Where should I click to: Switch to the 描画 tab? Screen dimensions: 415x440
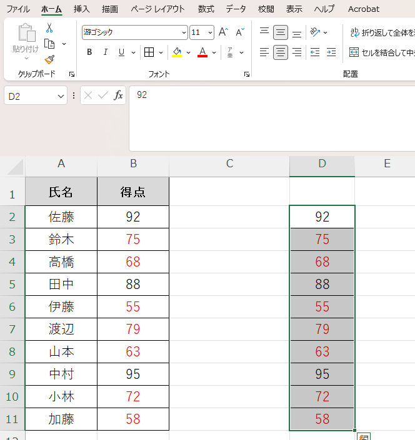coord(109,9)
